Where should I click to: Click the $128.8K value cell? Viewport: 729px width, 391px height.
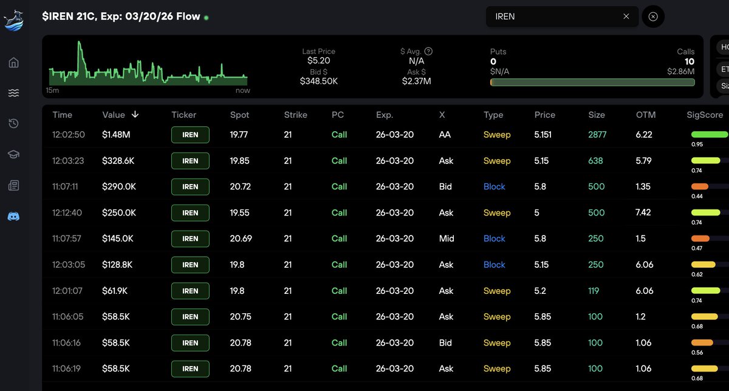click(x=117, y=265)
